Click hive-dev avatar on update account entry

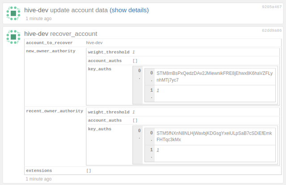(13, 13)
